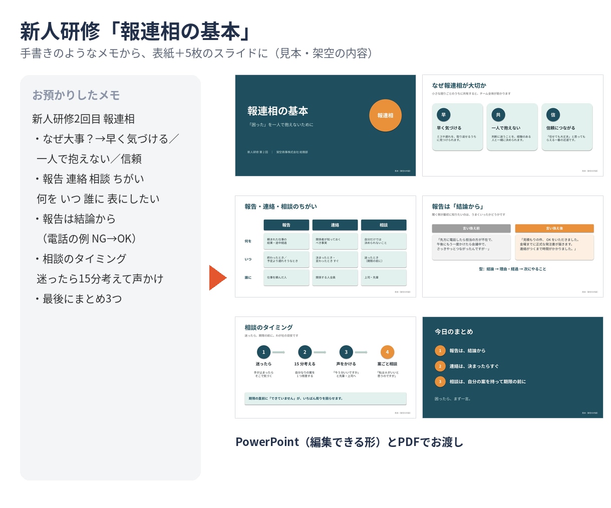
Task: Click memo line 報告 連絡 相談 ちがい
Action: pyautogui.click(x=89, y=179)
